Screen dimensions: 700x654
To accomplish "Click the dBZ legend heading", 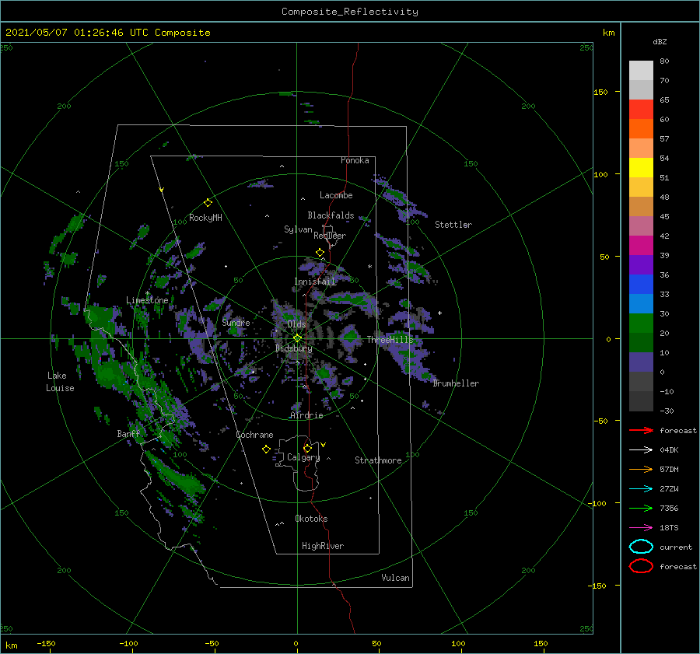I will tap(660, 41).
